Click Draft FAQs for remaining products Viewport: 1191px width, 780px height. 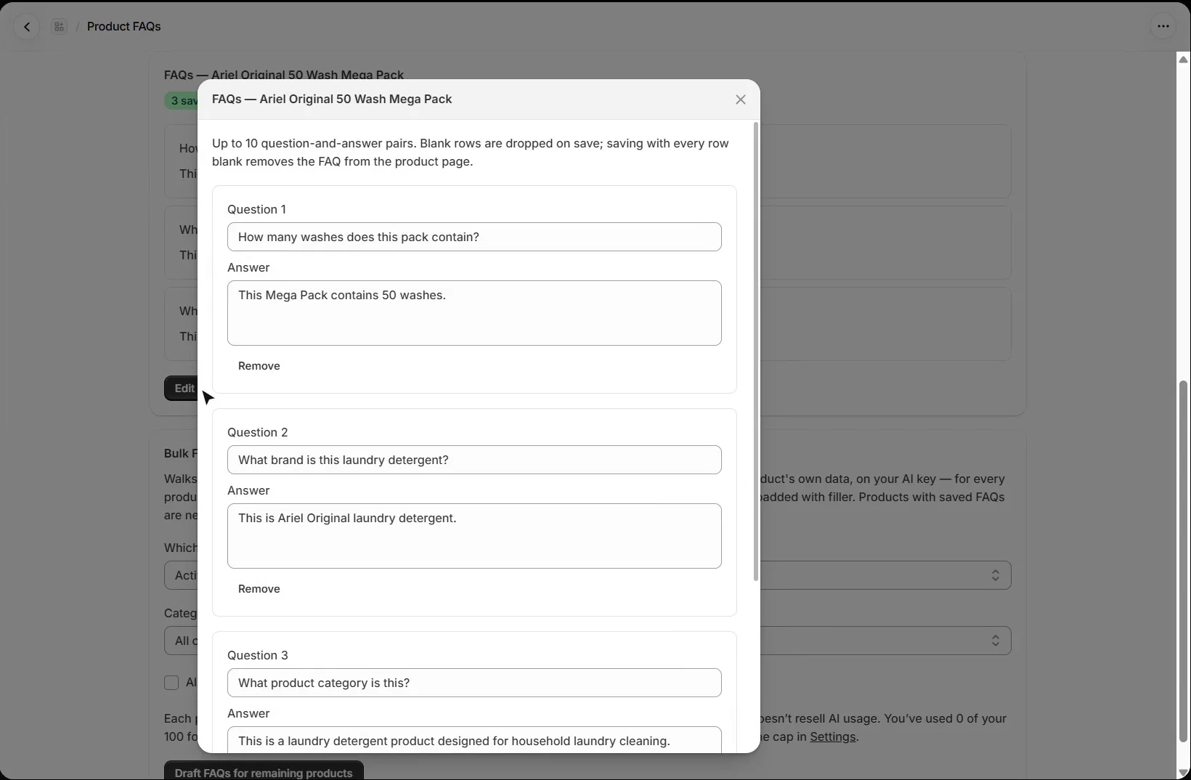[x=264, y=771]
